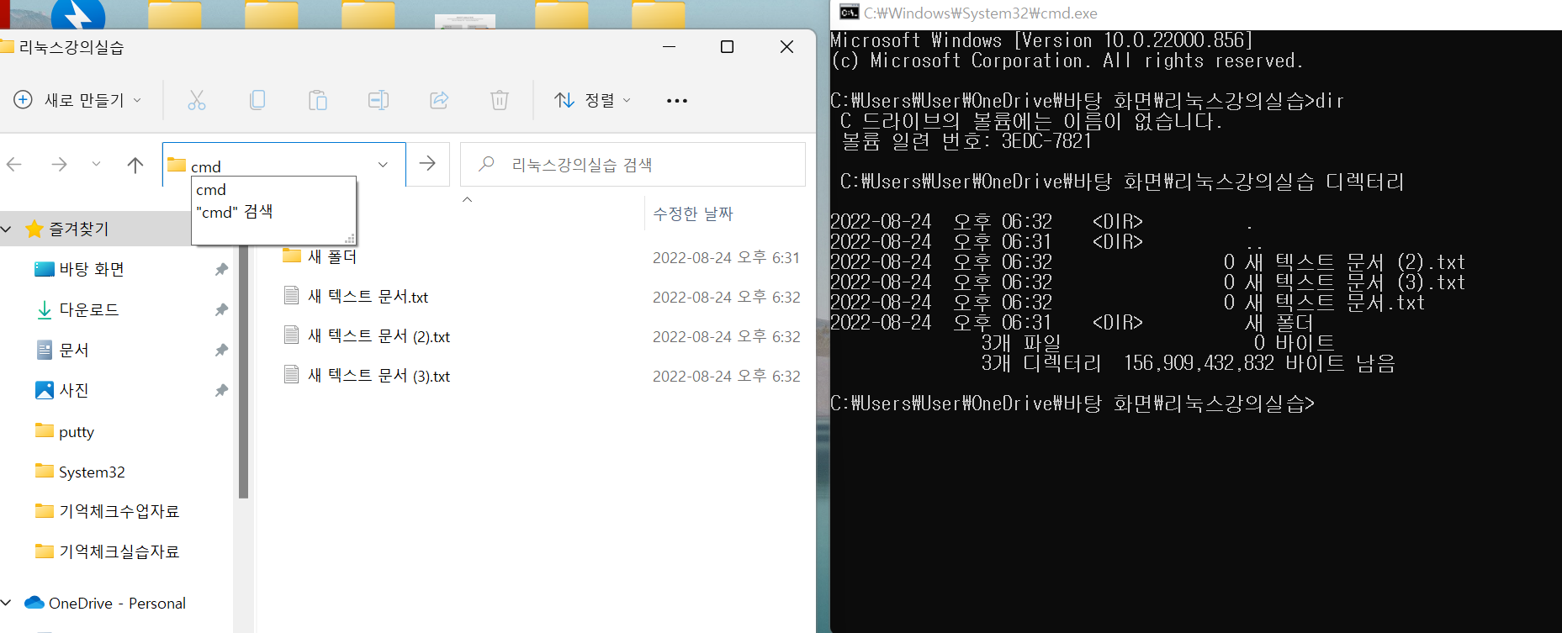Viewport: 1562px width, 633px height.
Task: Select file 새 텍스트 문서.txt
Action: point(368,296)
